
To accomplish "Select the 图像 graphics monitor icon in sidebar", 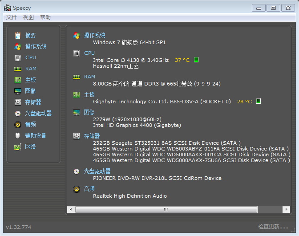I will [18, 91].
